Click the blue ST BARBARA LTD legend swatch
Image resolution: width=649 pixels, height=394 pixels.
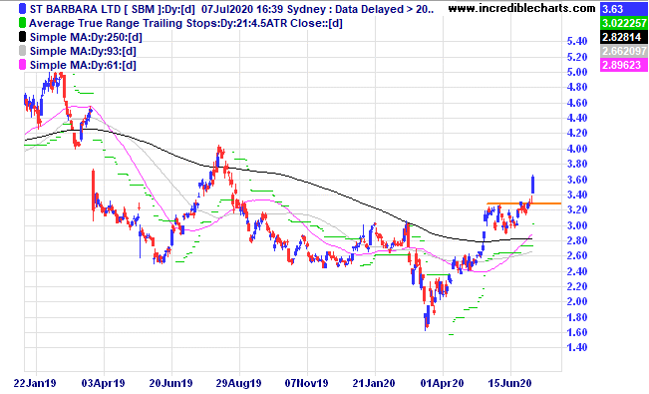point(22,9)
